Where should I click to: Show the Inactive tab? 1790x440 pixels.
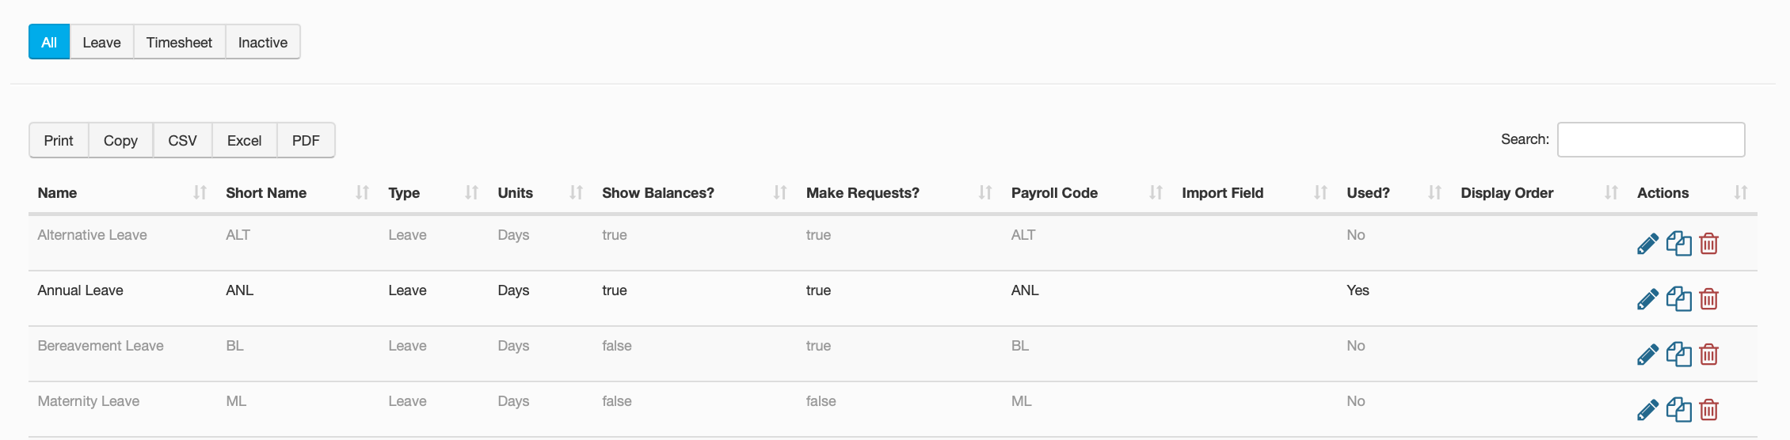click(263, 43)
